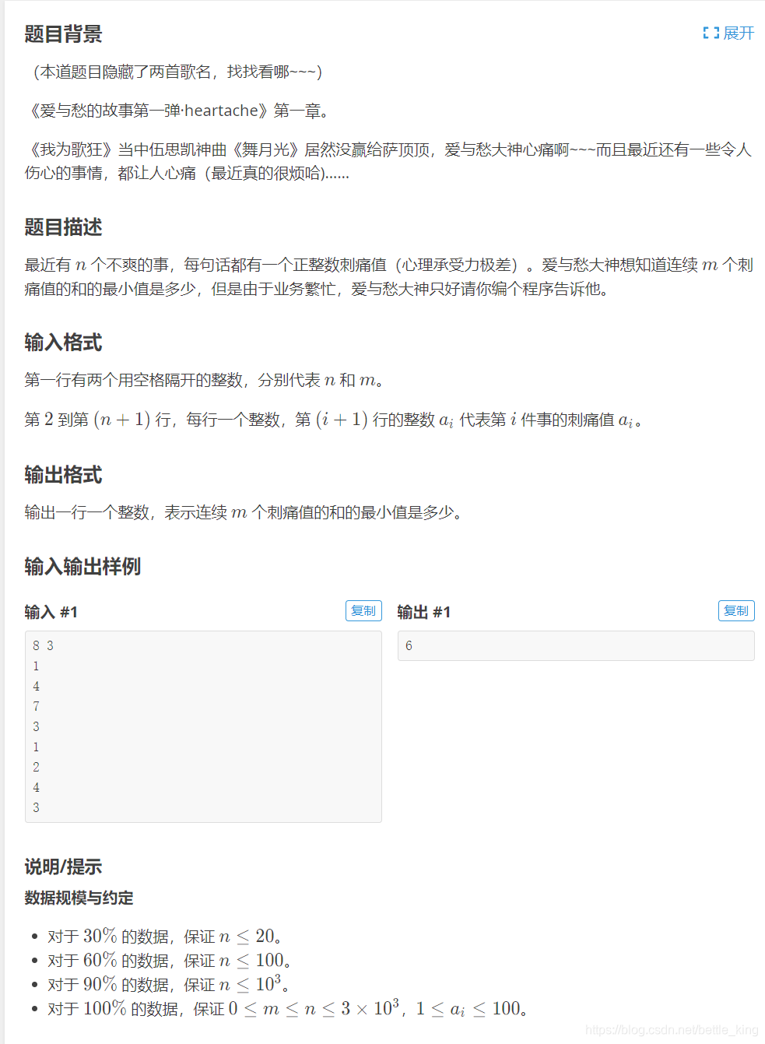Click the 输出 #1 label

click(423, 612)
